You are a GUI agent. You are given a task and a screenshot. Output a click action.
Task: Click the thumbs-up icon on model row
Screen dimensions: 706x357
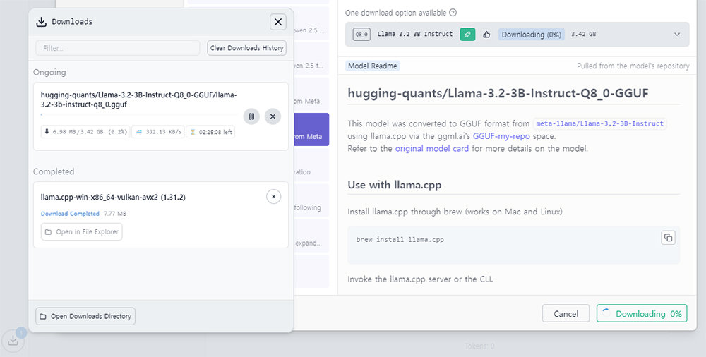pyautogui.click(x=486, y=34)
